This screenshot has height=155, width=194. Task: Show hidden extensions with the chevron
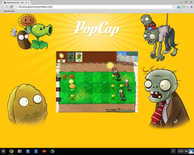pyautogui.click(x=188, y=7)
